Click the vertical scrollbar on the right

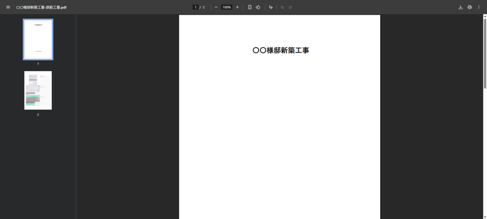pos(485,52)
